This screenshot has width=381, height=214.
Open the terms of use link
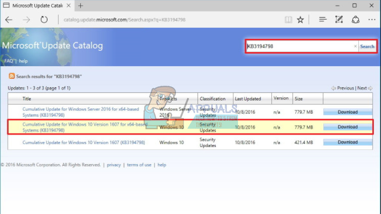click(139, 165)
